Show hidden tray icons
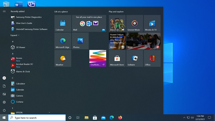 184,118
